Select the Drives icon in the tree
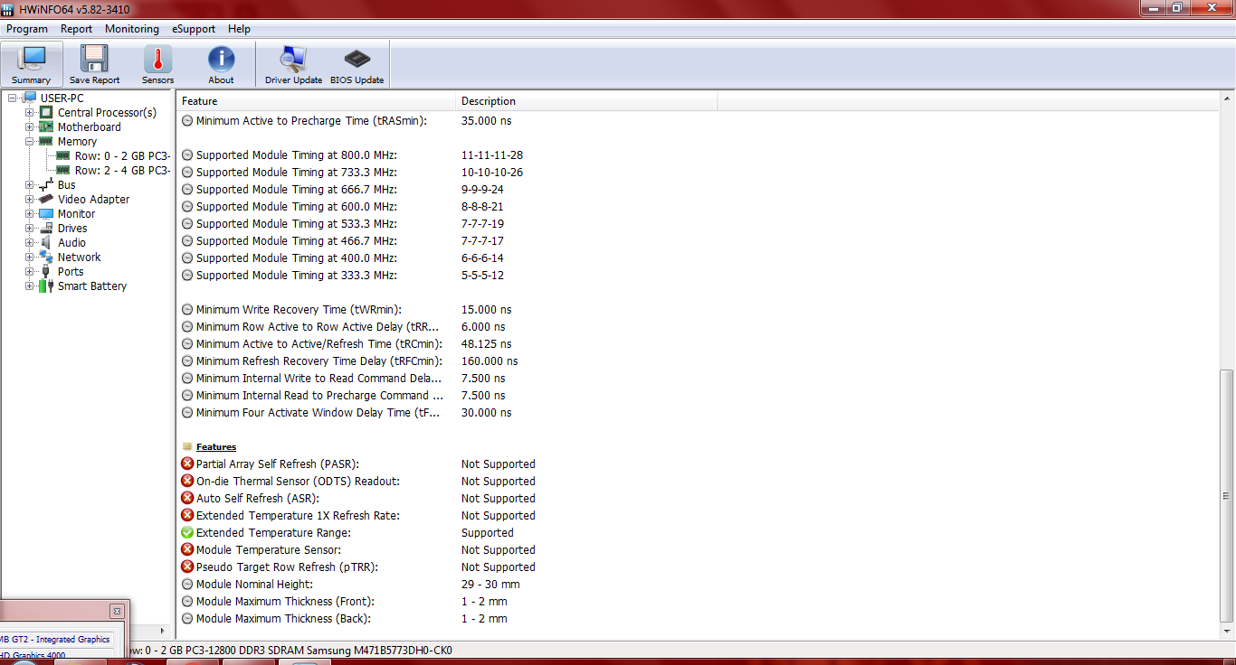Viewport: 1236px width, 665px height. 46,228
